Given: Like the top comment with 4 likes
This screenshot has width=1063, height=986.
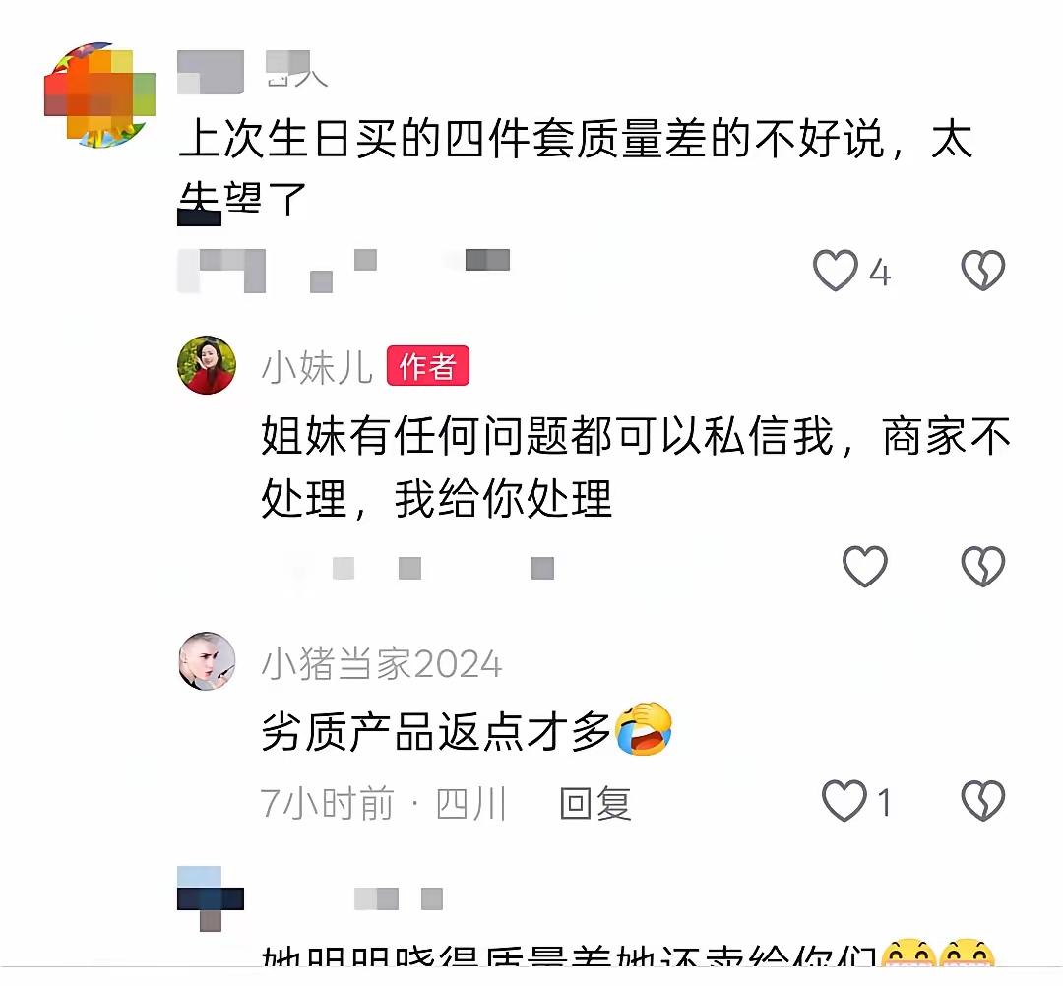Looking at the screenshot, I should (x=836, y=271).
